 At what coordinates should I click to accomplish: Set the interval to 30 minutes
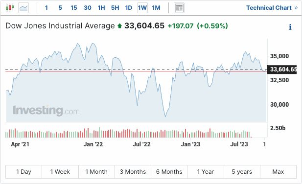(88, 8)
